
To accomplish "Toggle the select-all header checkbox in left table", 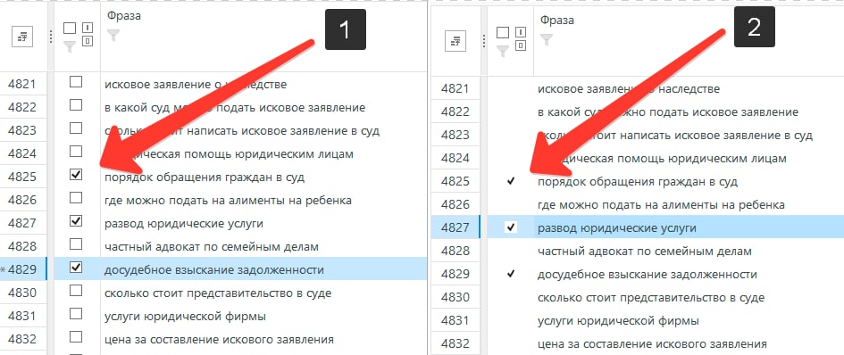I will pos(70,28).
